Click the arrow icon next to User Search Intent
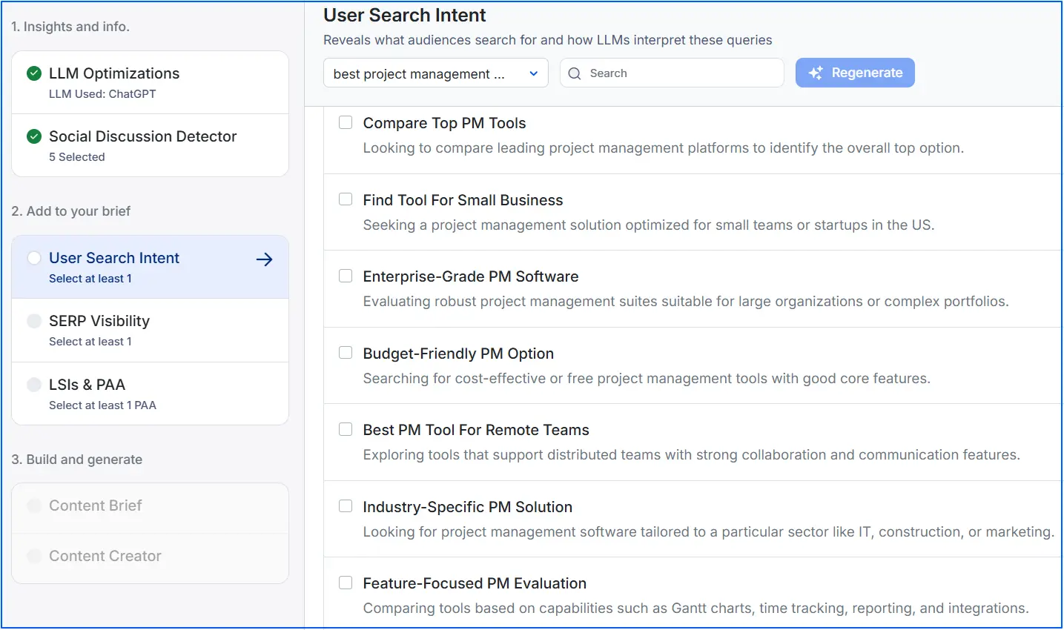 (264, 259)
